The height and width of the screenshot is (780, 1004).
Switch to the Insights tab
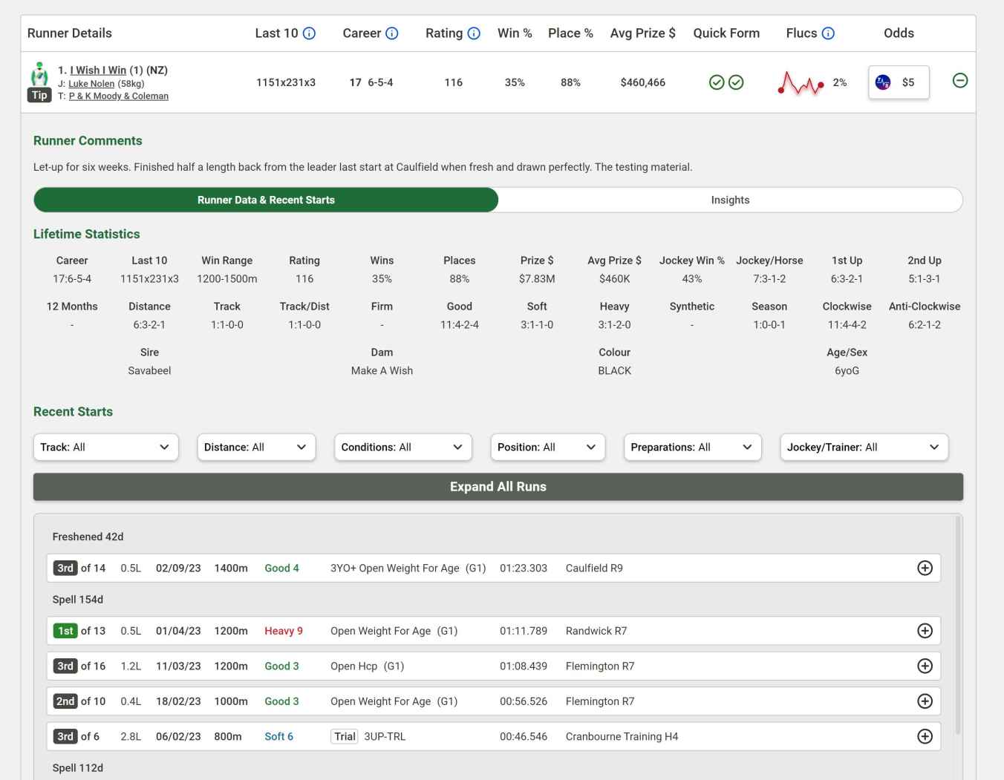(x=730, y=200)
